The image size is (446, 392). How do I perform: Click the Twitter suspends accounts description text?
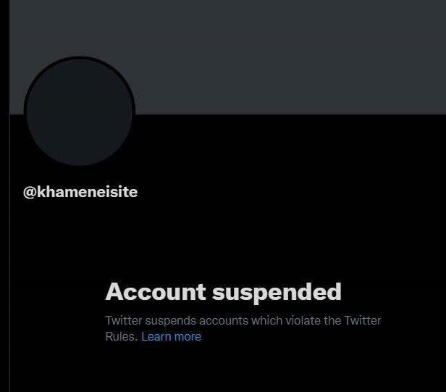[243, 328]
